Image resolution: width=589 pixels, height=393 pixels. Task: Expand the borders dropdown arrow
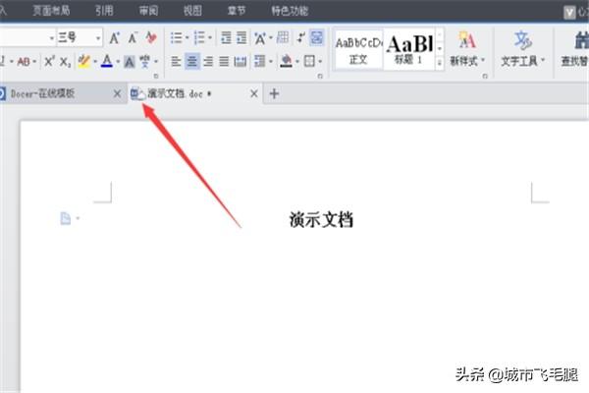pyautogui.click(x=320, y=61)
